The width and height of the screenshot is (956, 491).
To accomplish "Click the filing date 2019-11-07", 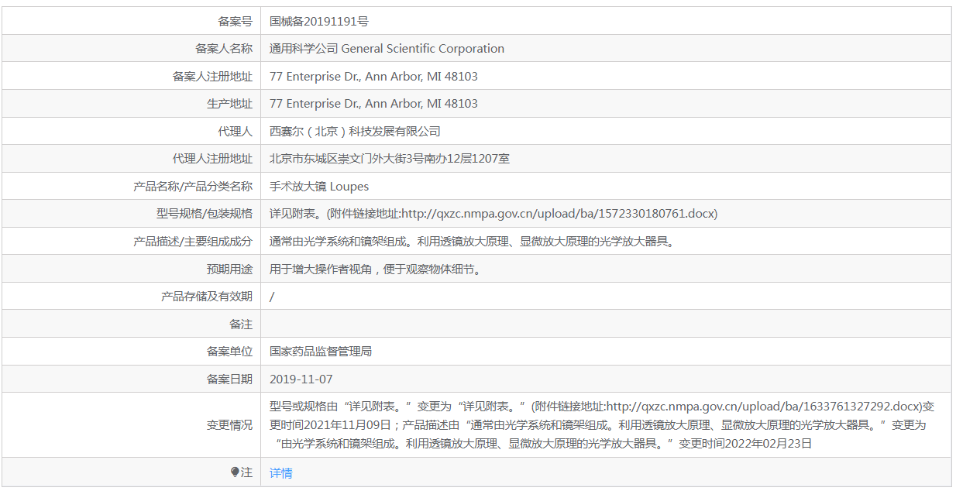I will tap(301, 379).
